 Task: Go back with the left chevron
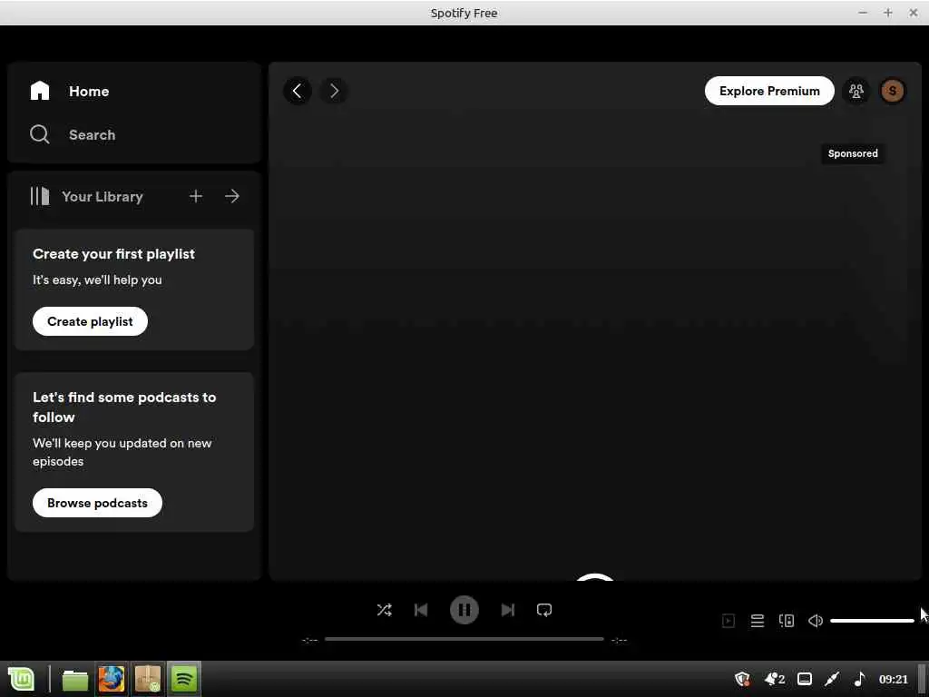[x=298, y=91]
